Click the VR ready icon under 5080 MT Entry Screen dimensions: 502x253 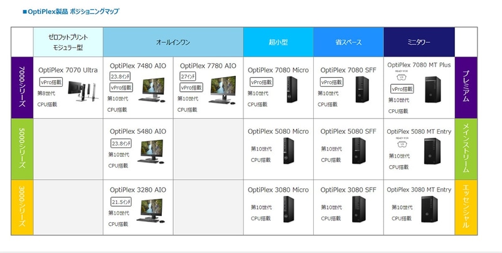pos(402,143)
